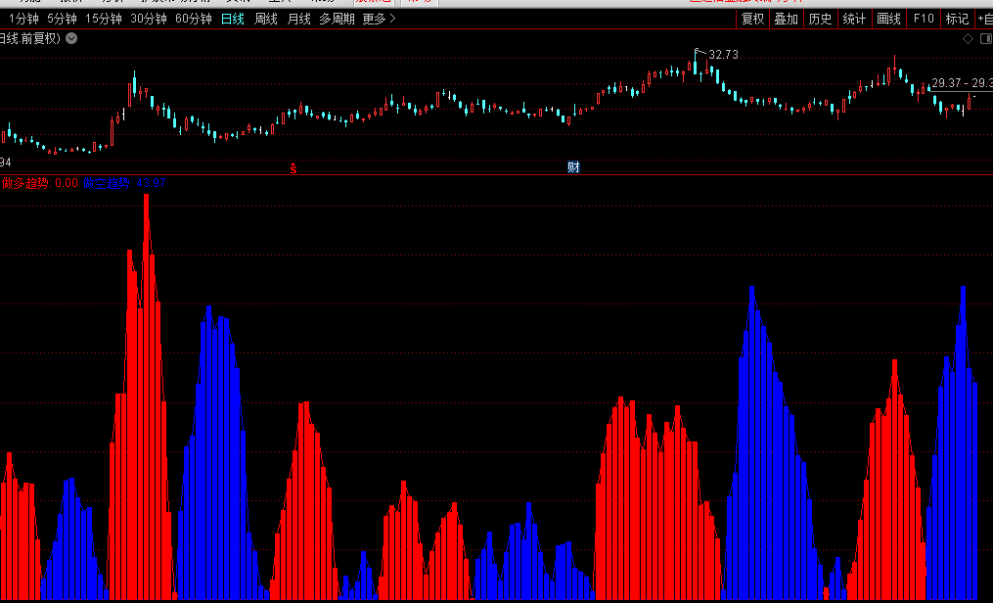Click the red S marker below candlesticks

tap(293, 167)
